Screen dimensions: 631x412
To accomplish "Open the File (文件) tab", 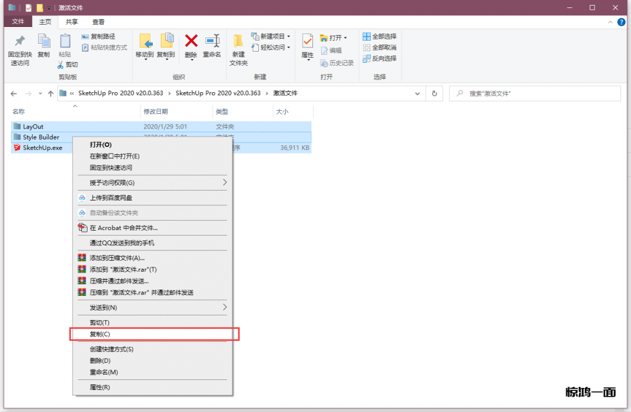I will [18, 22].
